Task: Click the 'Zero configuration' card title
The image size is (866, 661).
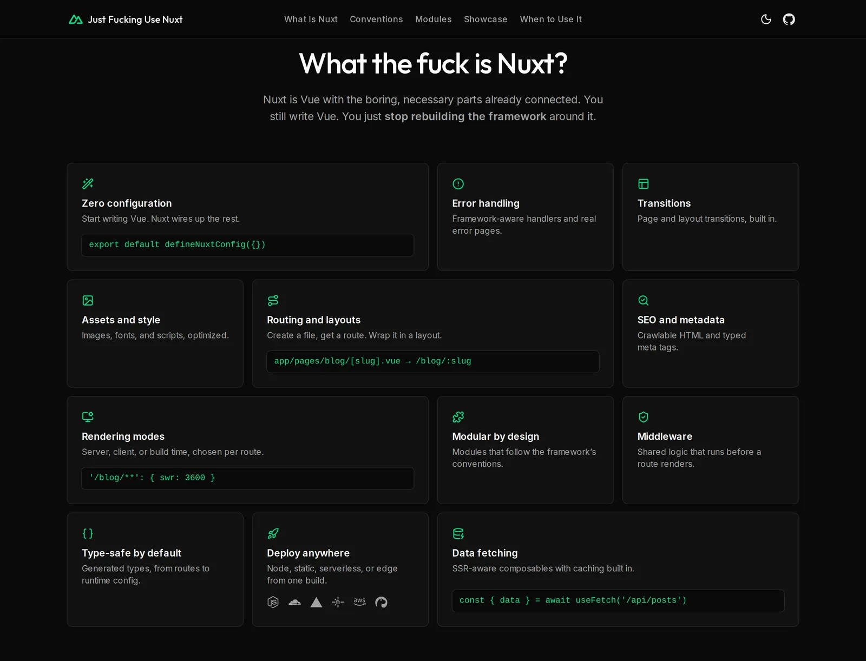Action: tap(127, 203)
